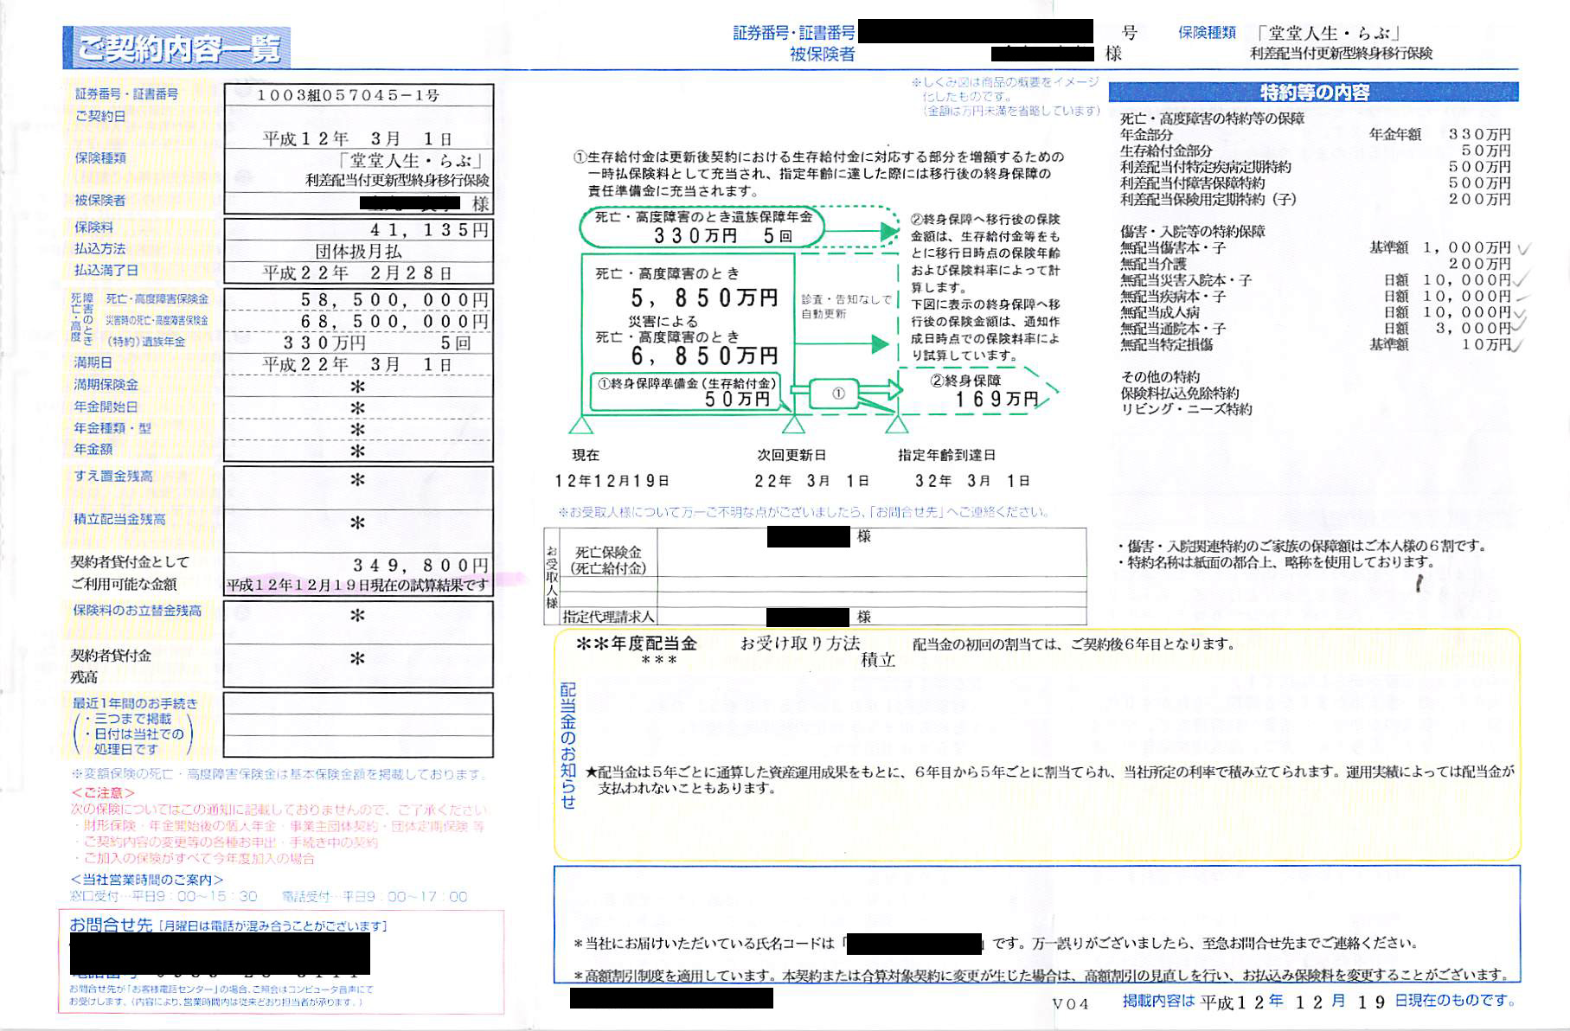Image resolution: width=1570 pixels, height=1031 pixels.
Task: Click the 無配当特定損傷 row
Action: [1315, 344]
